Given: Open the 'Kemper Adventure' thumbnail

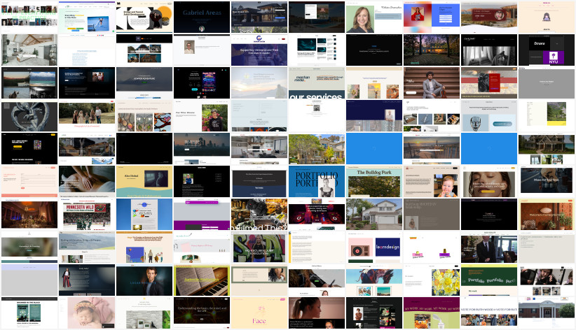Looking at the screenshot, I should [x=144, y=83].
